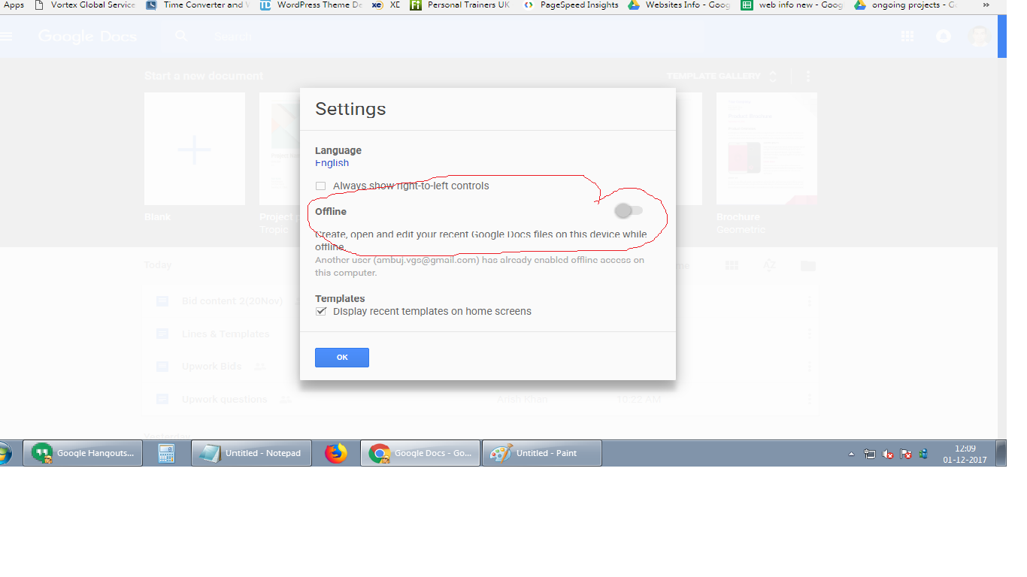Viewport: 1027px width, 577px height.
Task: Click the AZ sort options icon
Action: (x=770, y=265)
